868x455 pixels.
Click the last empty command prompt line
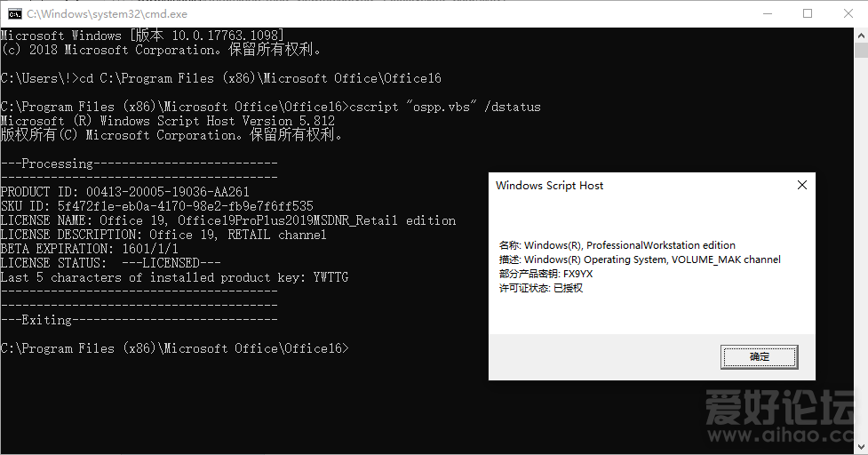pos(175,348)
